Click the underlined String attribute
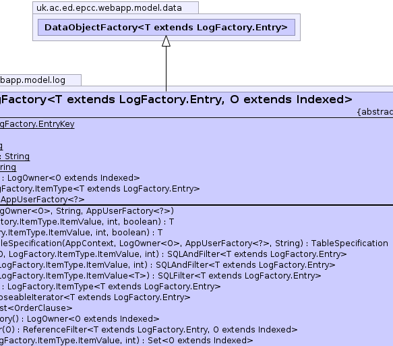The height and width of the screenshot is (346, 393). tap(15, 156)
